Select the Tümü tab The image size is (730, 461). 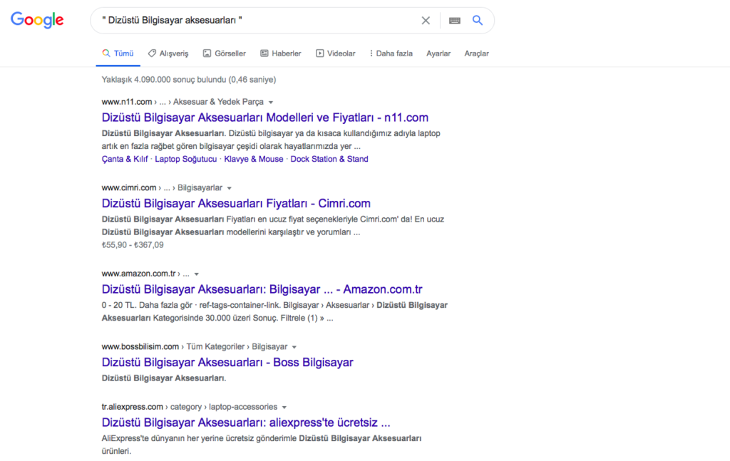[x=118, y=53]
